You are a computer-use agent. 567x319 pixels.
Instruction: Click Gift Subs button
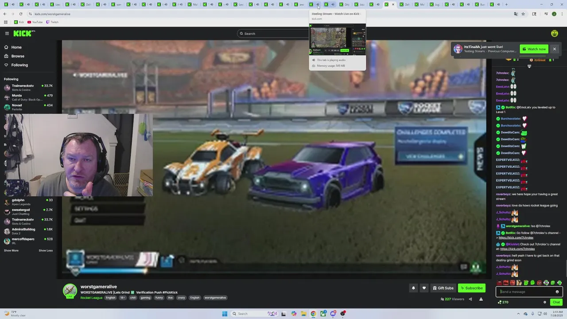(x=443, y=288)
